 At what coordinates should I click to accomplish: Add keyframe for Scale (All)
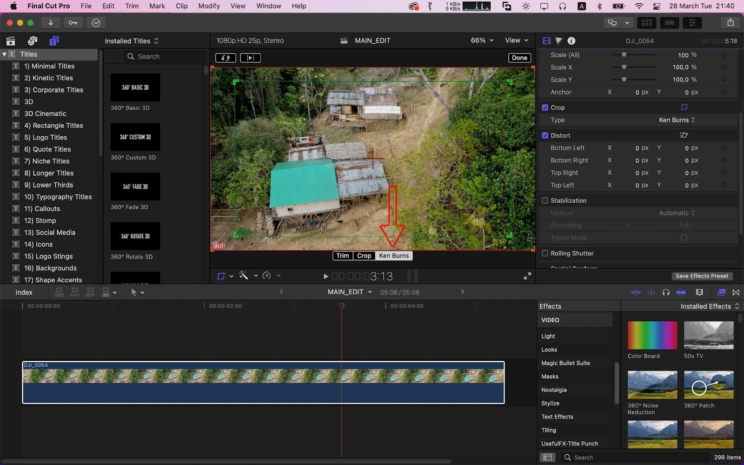click(x=724, y=55)
